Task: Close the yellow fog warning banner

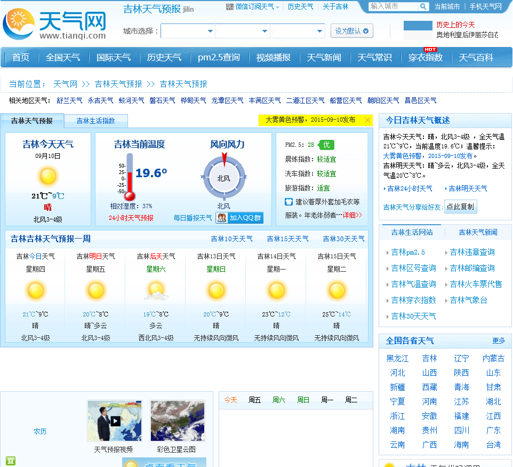Action: pyautogui.click(x=367, y=120)
